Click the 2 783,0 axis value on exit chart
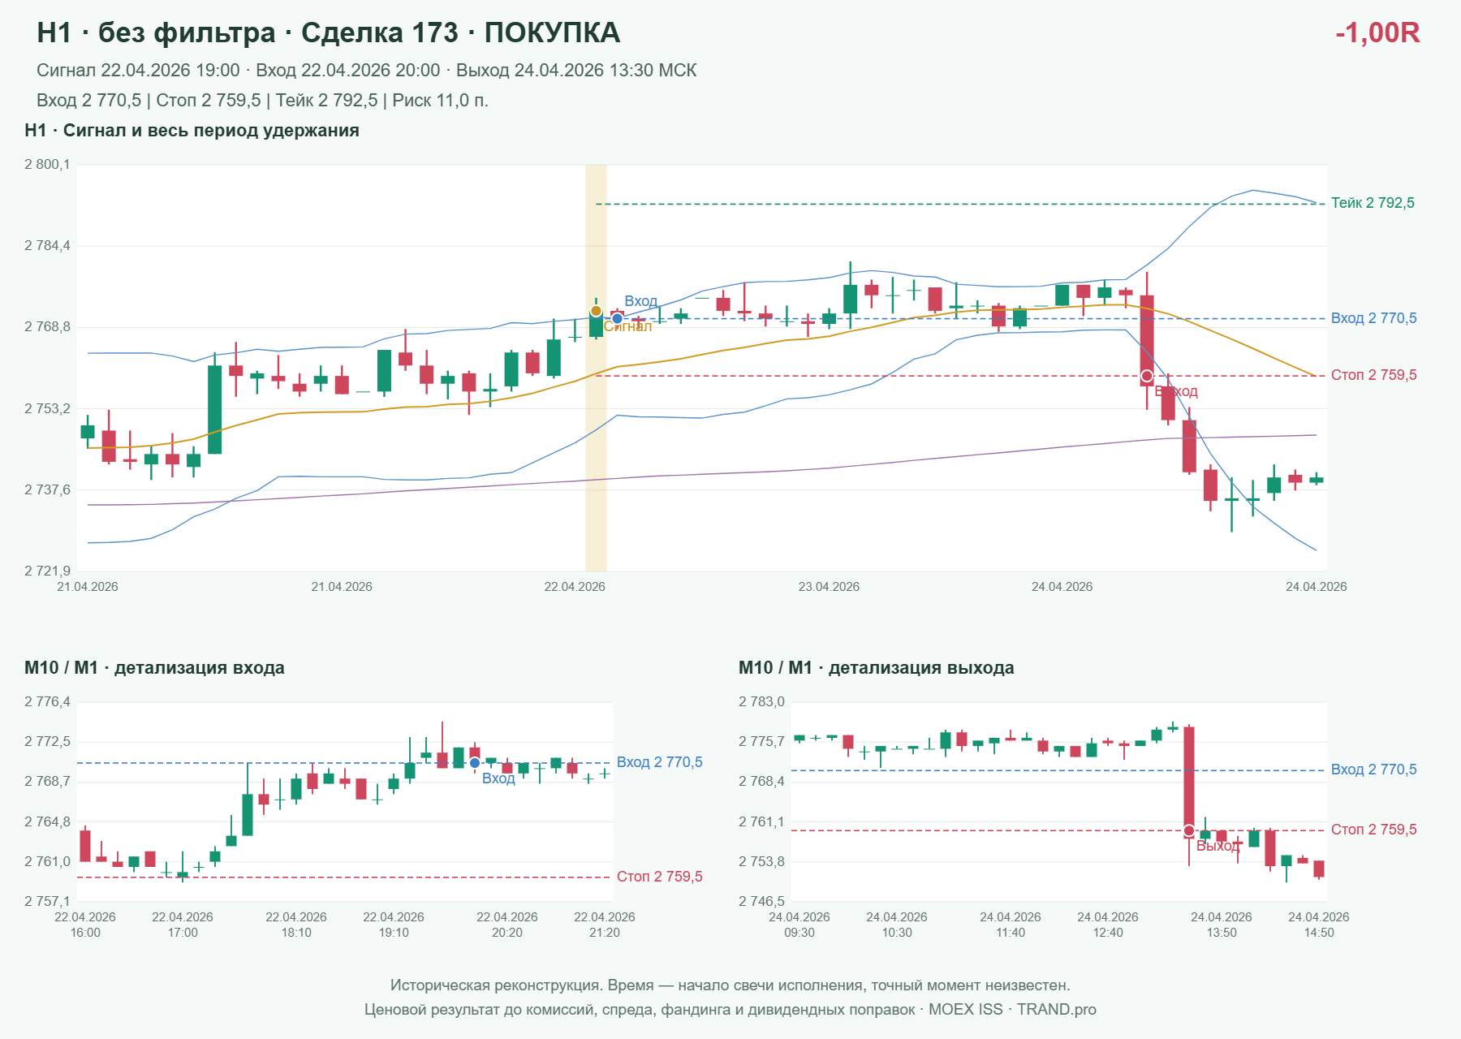This screenshot has height=1039, width=1461. click(761, 702)
